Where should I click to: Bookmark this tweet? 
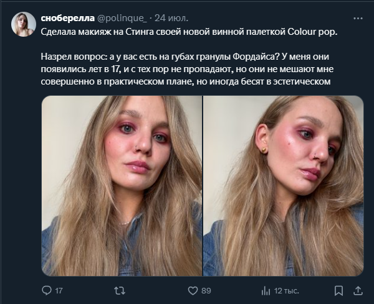click(338, 290)
